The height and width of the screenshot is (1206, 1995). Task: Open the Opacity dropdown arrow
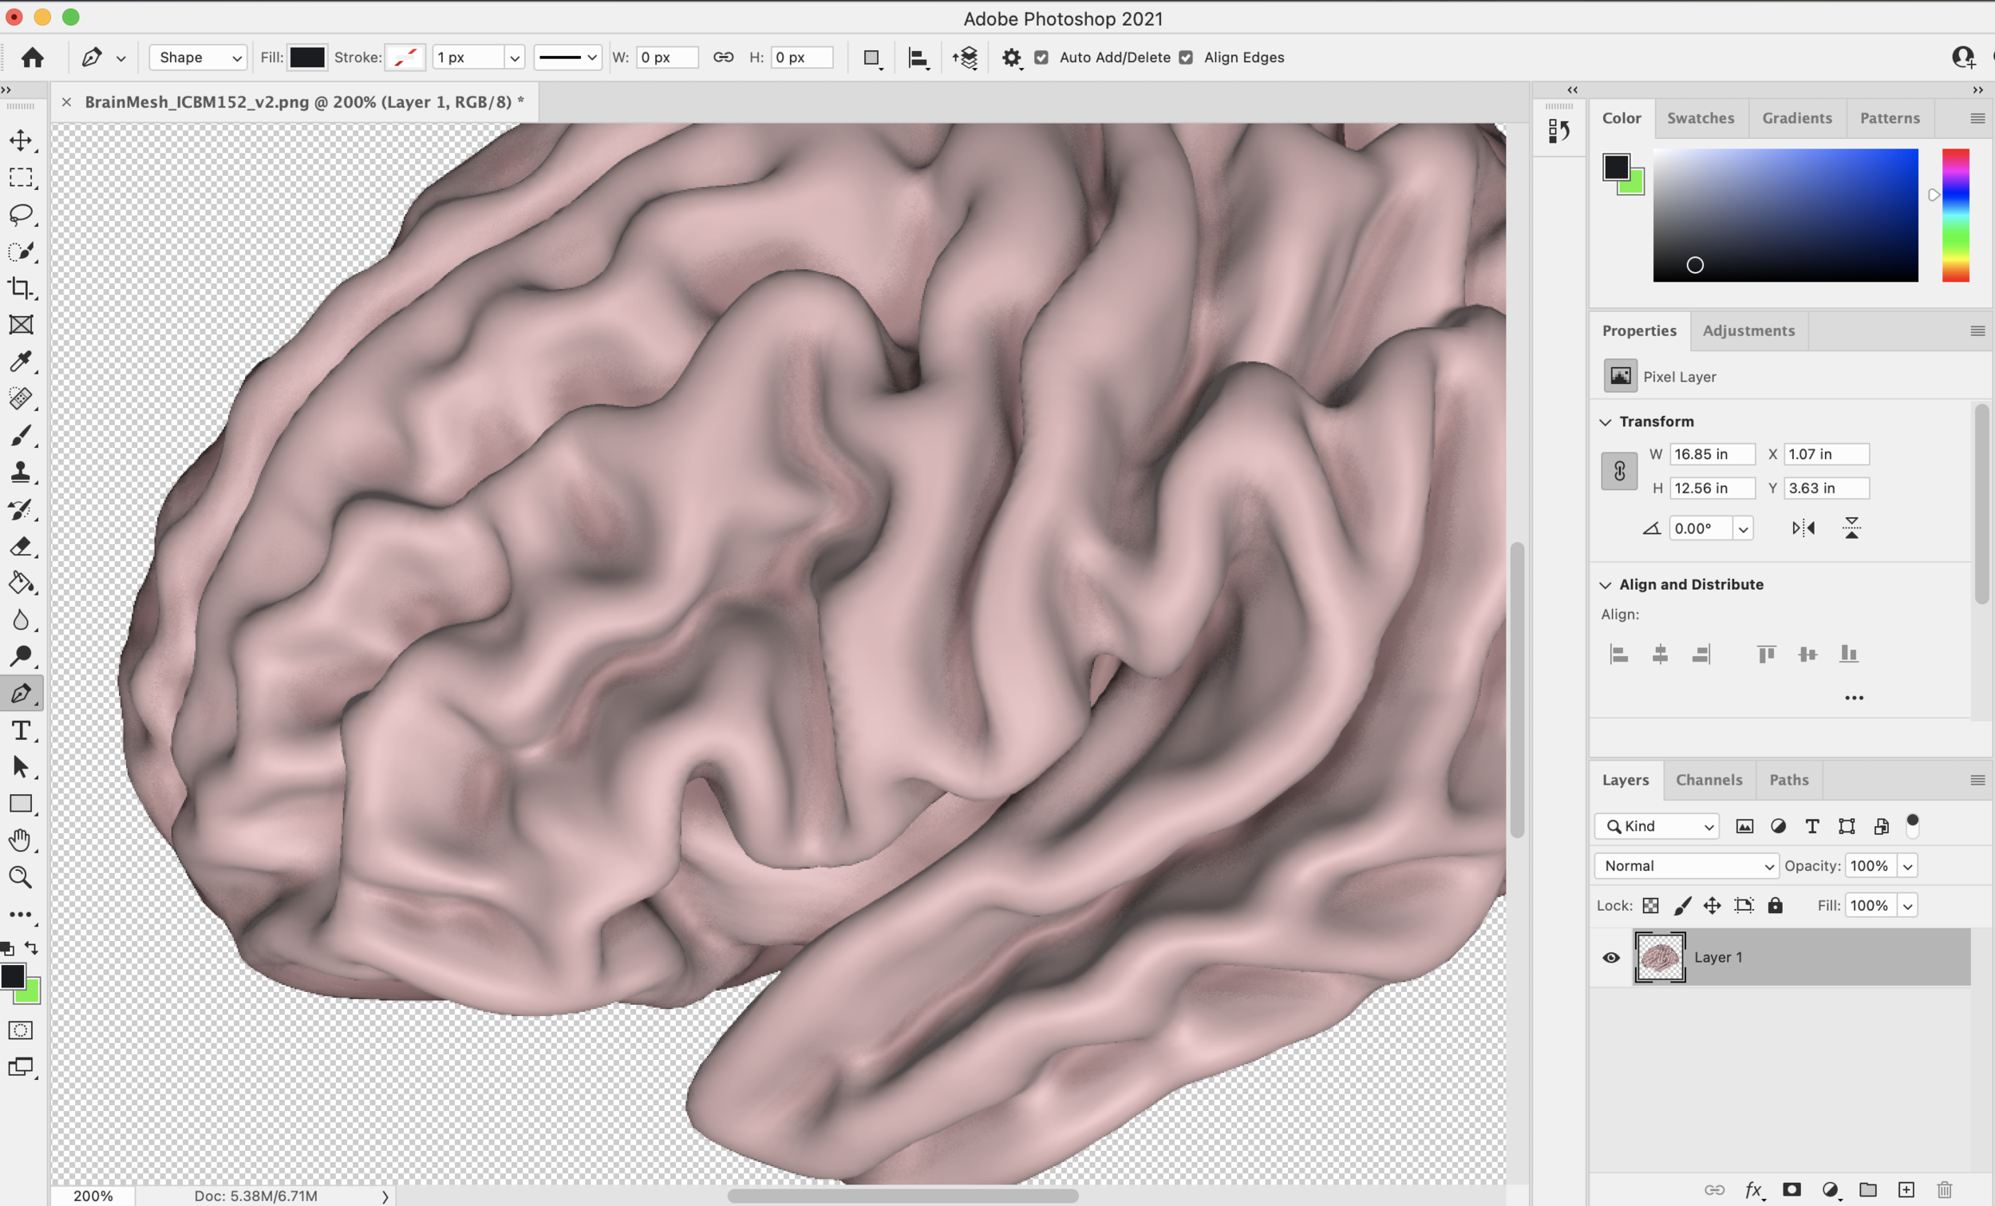point(1907,867)
